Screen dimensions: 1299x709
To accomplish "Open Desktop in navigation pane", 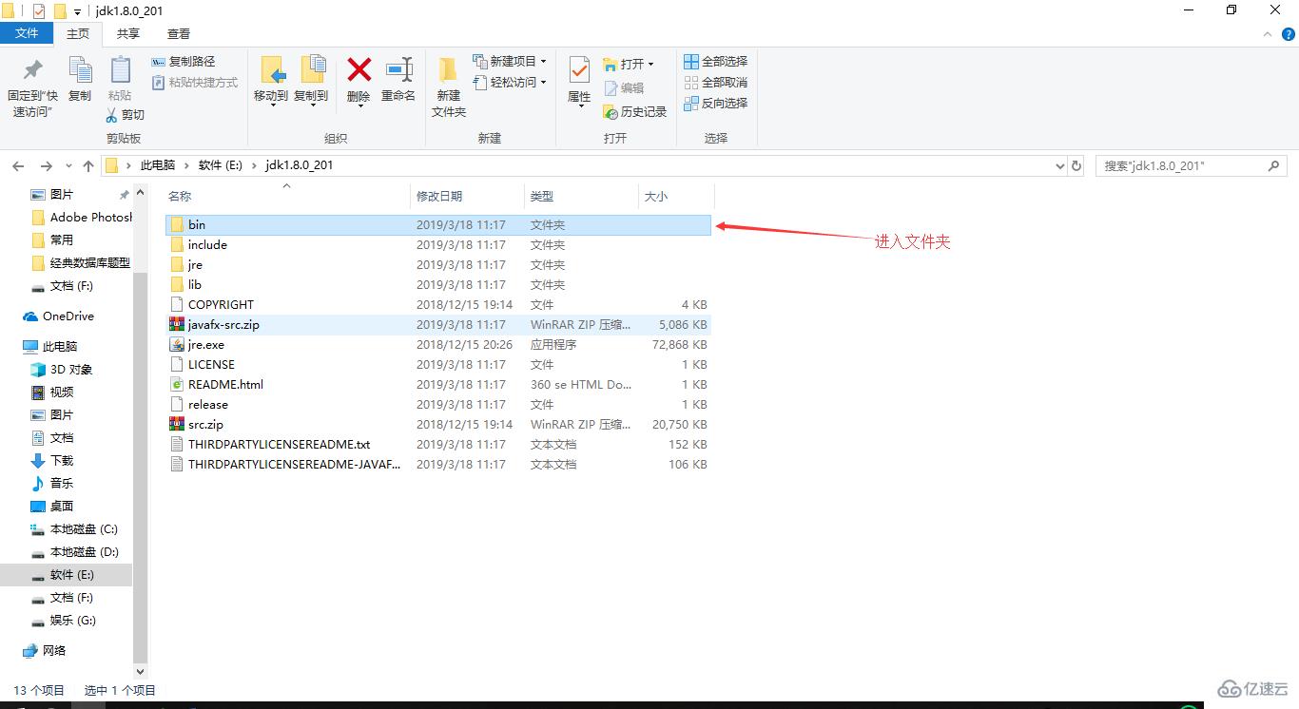I will click(x=52, y=507).
